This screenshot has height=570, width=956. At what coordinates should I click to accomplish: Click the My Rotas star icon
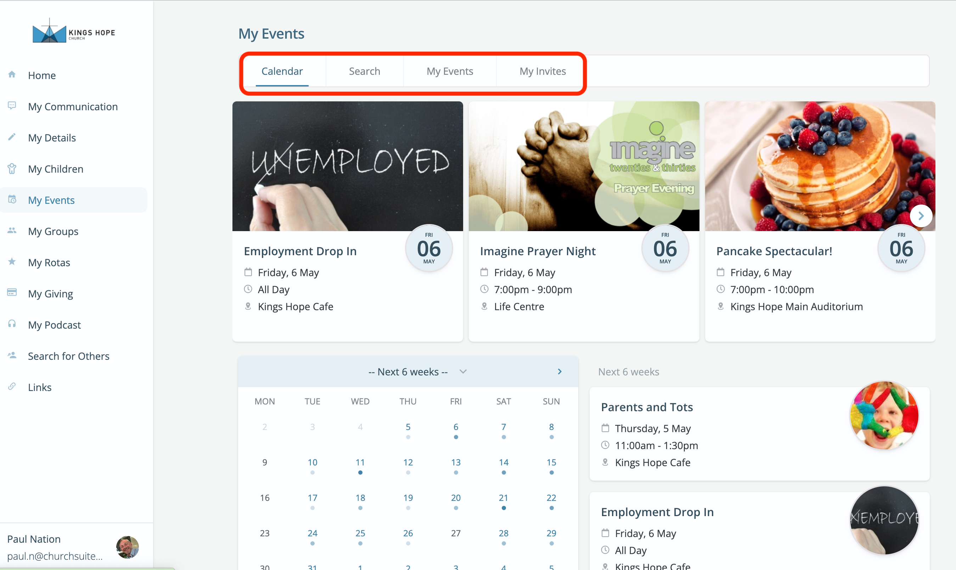[x=12, y=262]
